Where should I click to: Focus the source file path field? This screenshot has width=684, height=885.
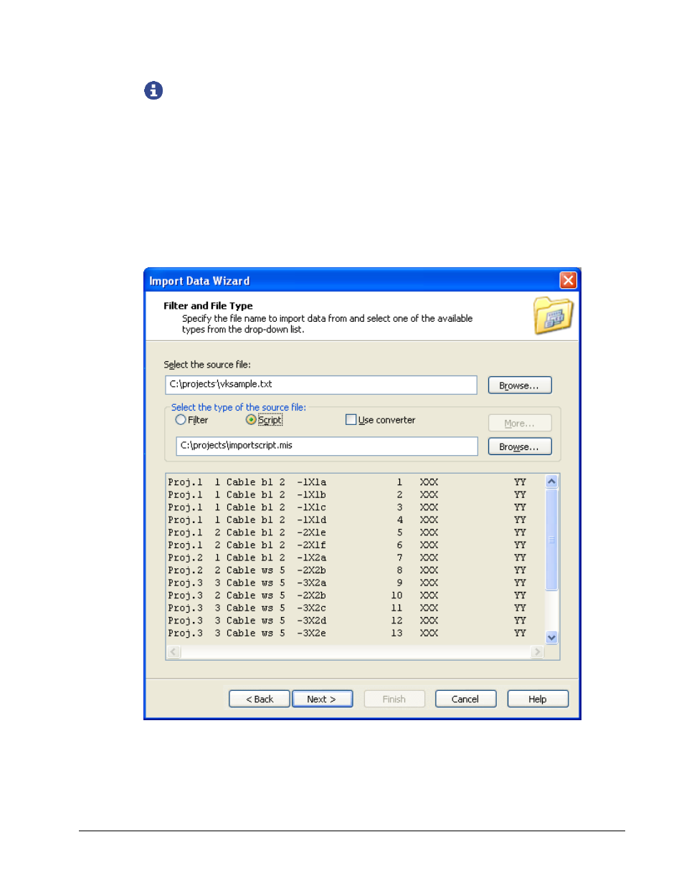[321, 385]
